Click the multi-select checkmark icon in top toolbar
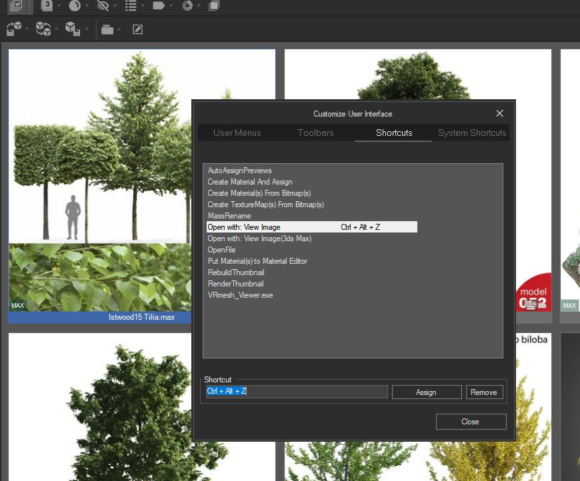This screenshot has height=481, width=580. (x=16, y=5)
